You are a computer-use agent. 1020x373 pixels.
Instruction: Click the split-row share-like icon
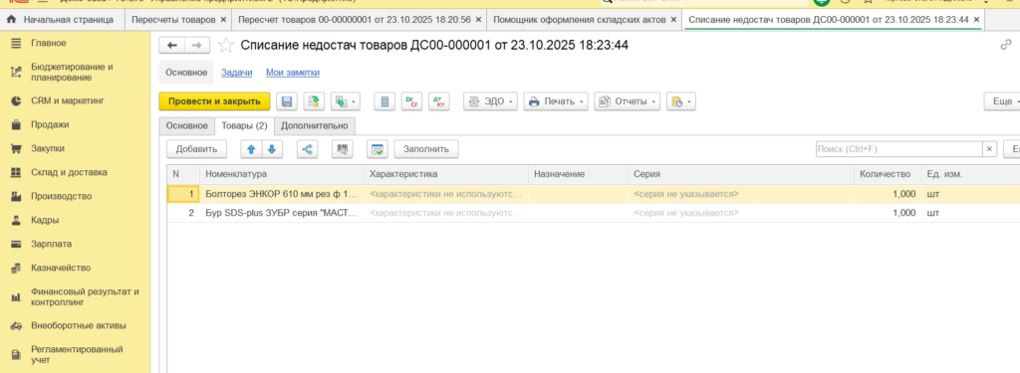click(x=308, y=149)
